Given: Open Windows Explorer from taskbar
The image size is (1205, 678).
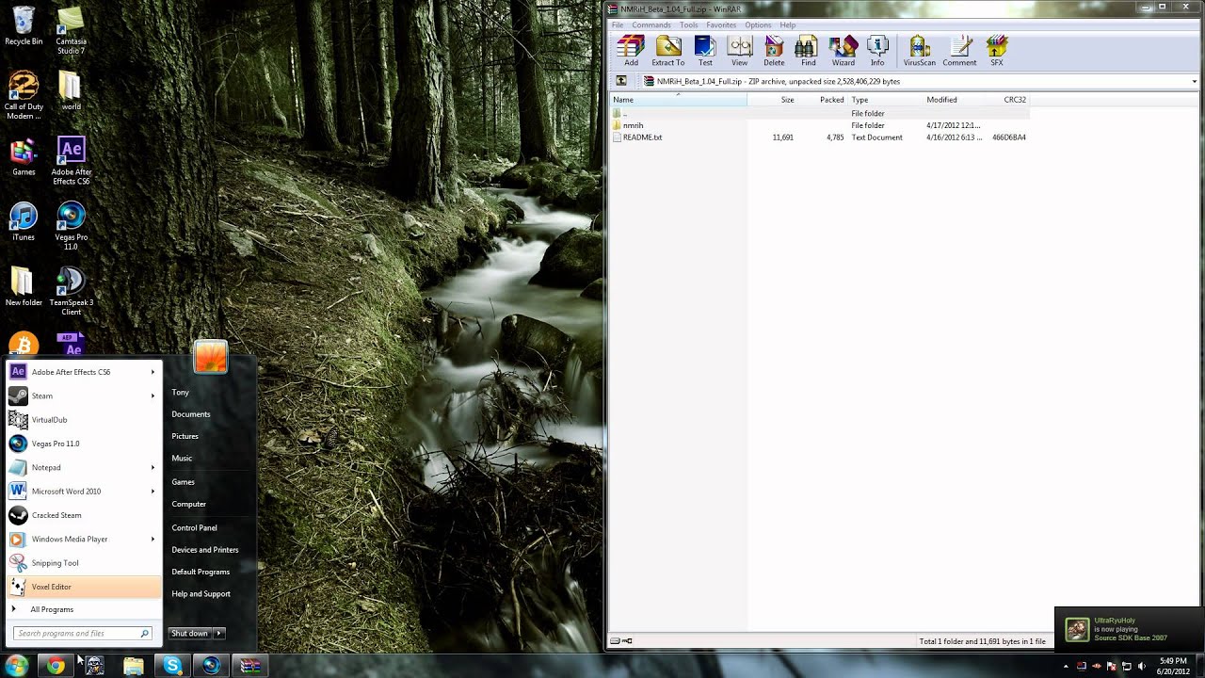Looking at the screenshot, I should 134,666.
